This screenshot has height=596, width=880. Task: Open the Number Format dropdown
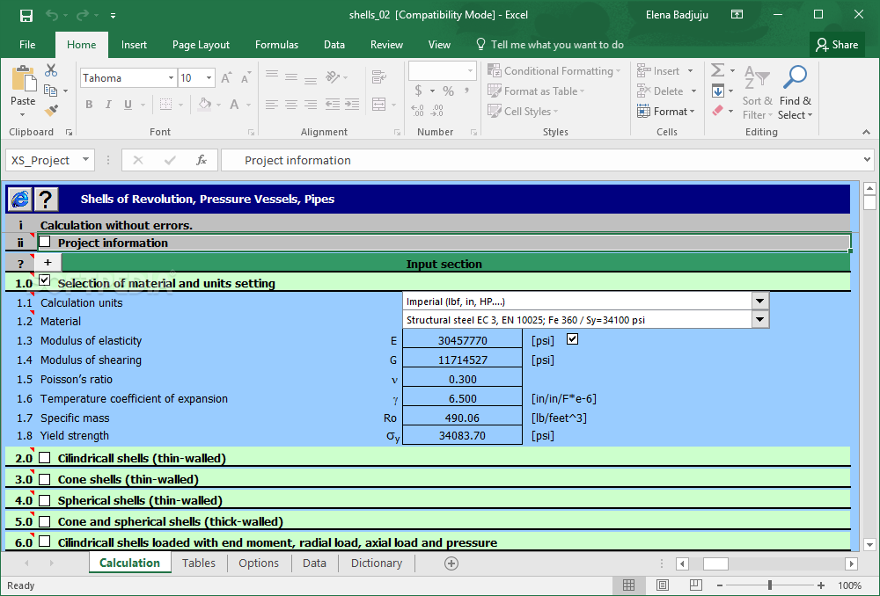(x=470, y=70)
